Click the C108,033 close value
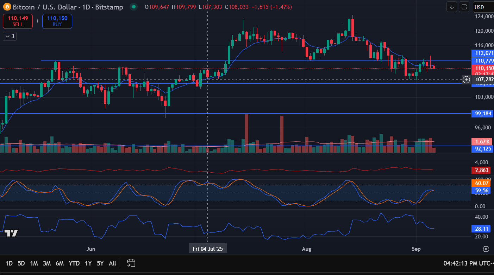 coord(237,7)
